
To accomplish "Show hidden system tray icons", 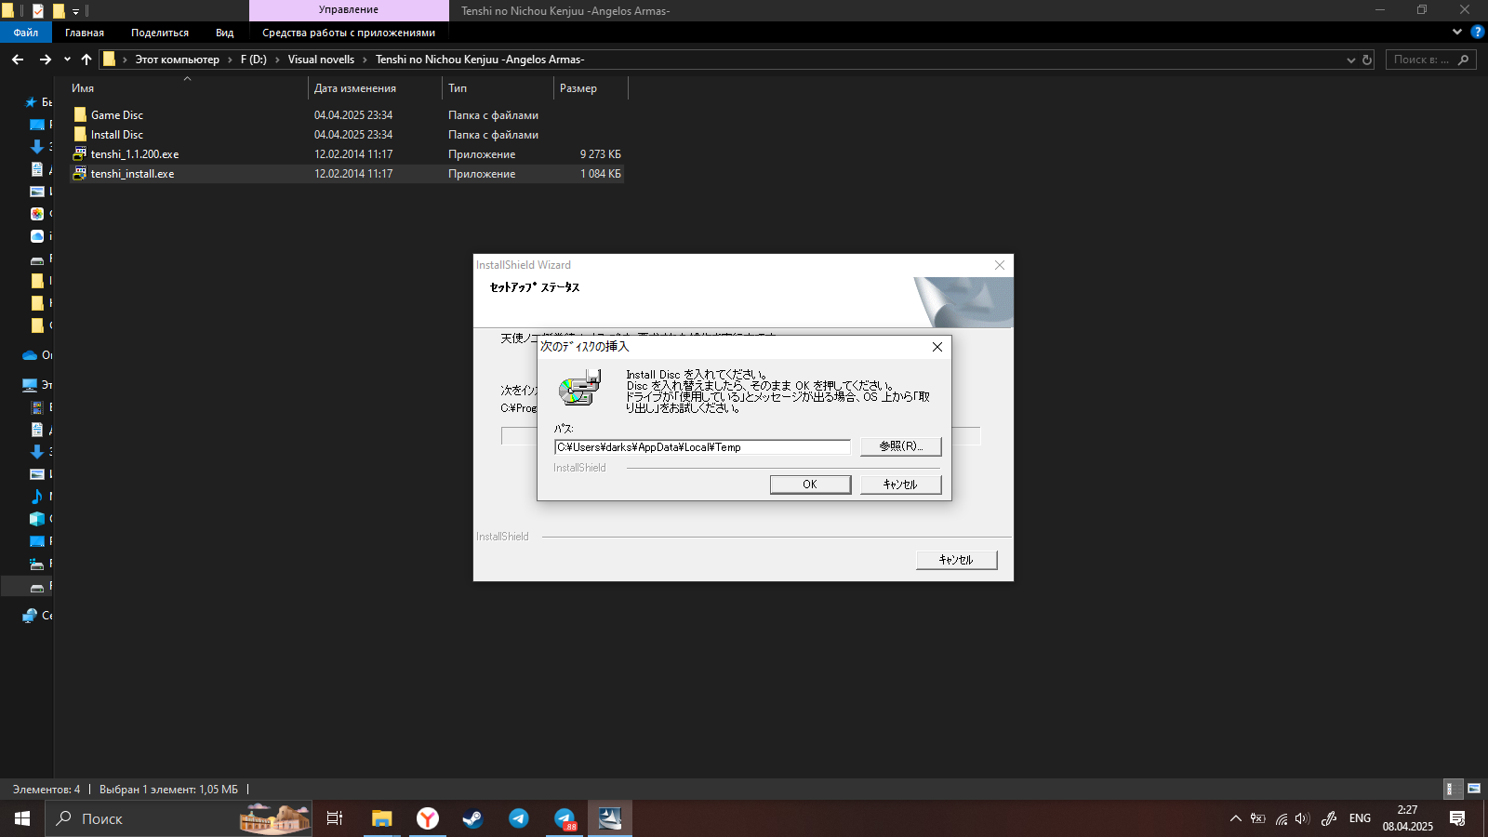I will click(x=1235, y=818).
